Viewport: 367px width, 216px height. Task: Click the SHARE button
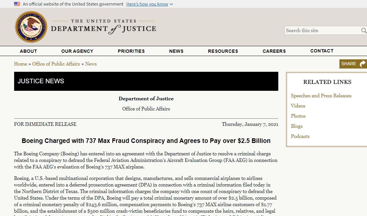[353, 64]
